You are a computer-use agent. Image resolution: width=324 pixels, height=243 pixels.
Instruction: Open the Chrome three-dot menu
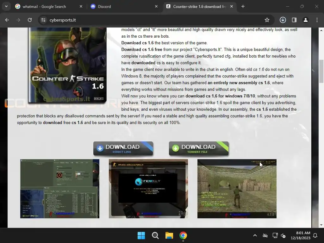(317, 20)
